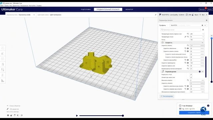Reset the second retraction sub-row speed value
This screenshot has width=213, height=120.
[x=185, y=89]
